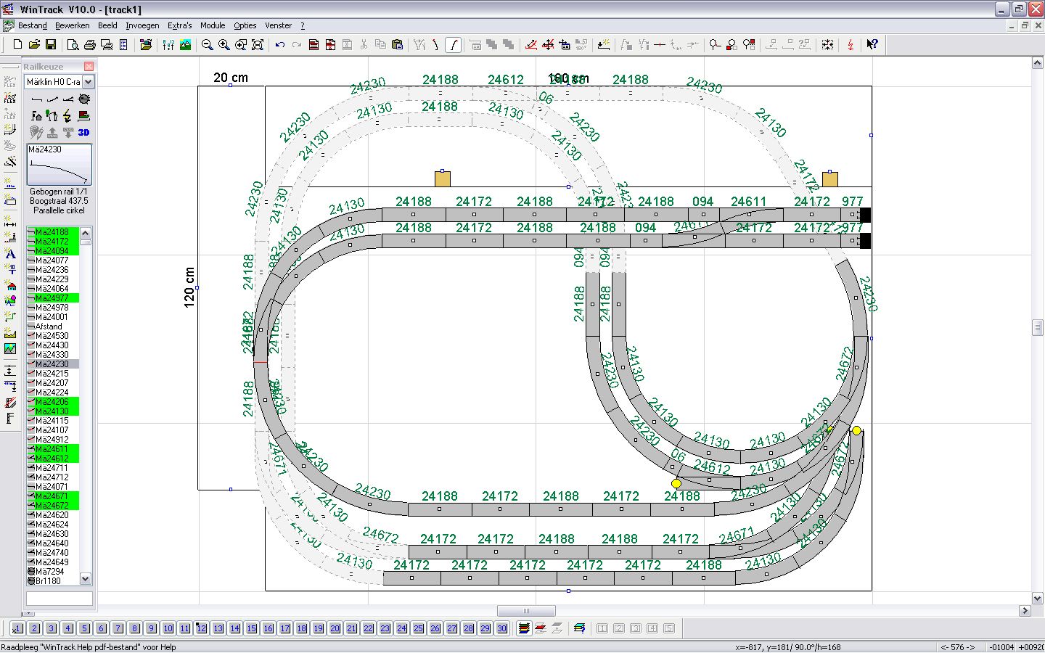Toggle layer 1 button
1045x653 pixels.
[x=17, y=628]
